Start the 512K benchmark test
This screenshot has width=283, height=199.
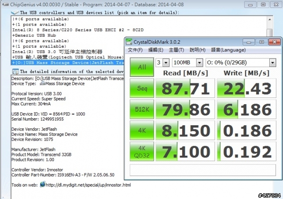coord(142,109)
